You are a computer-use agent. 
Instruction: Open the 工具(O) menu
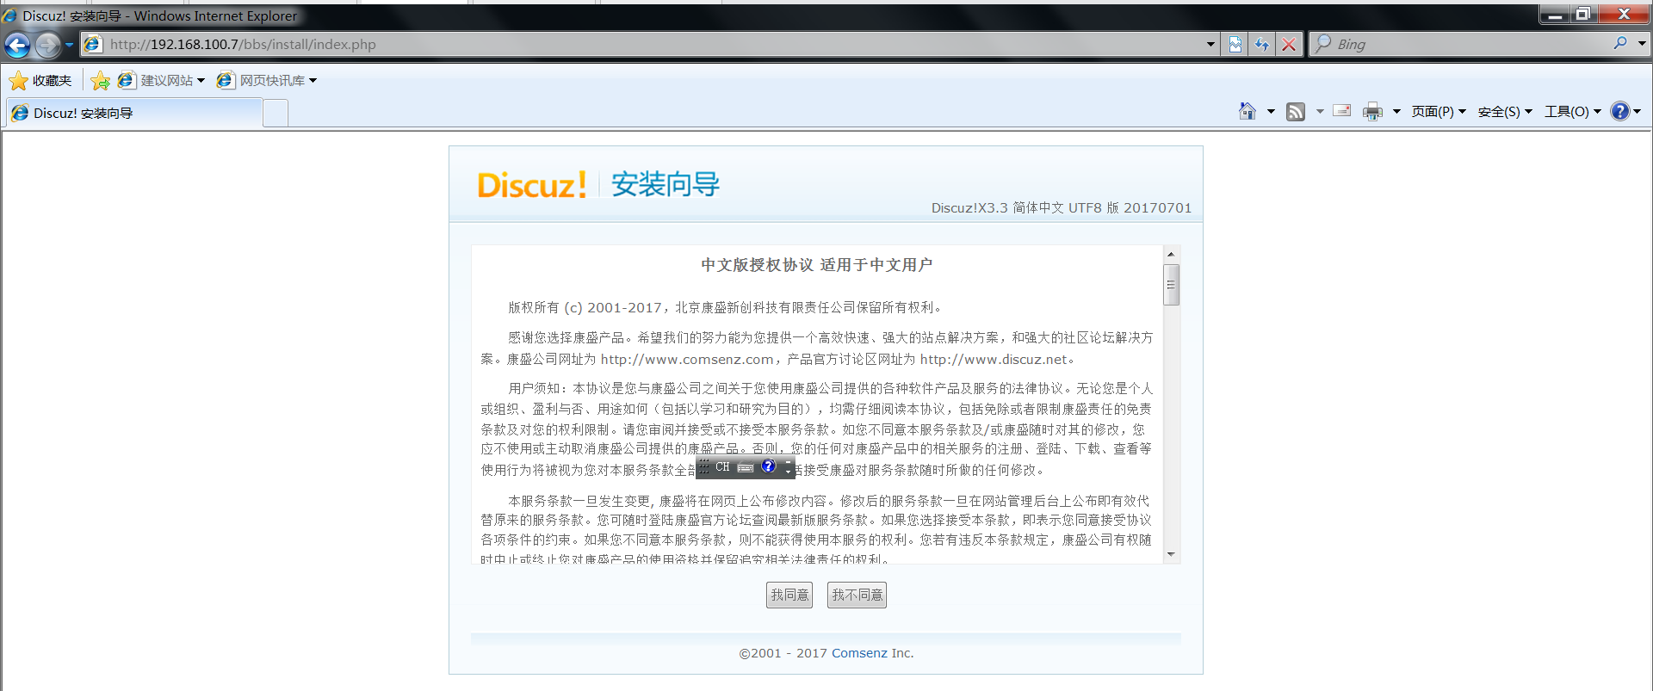(x=1573, y=112)
